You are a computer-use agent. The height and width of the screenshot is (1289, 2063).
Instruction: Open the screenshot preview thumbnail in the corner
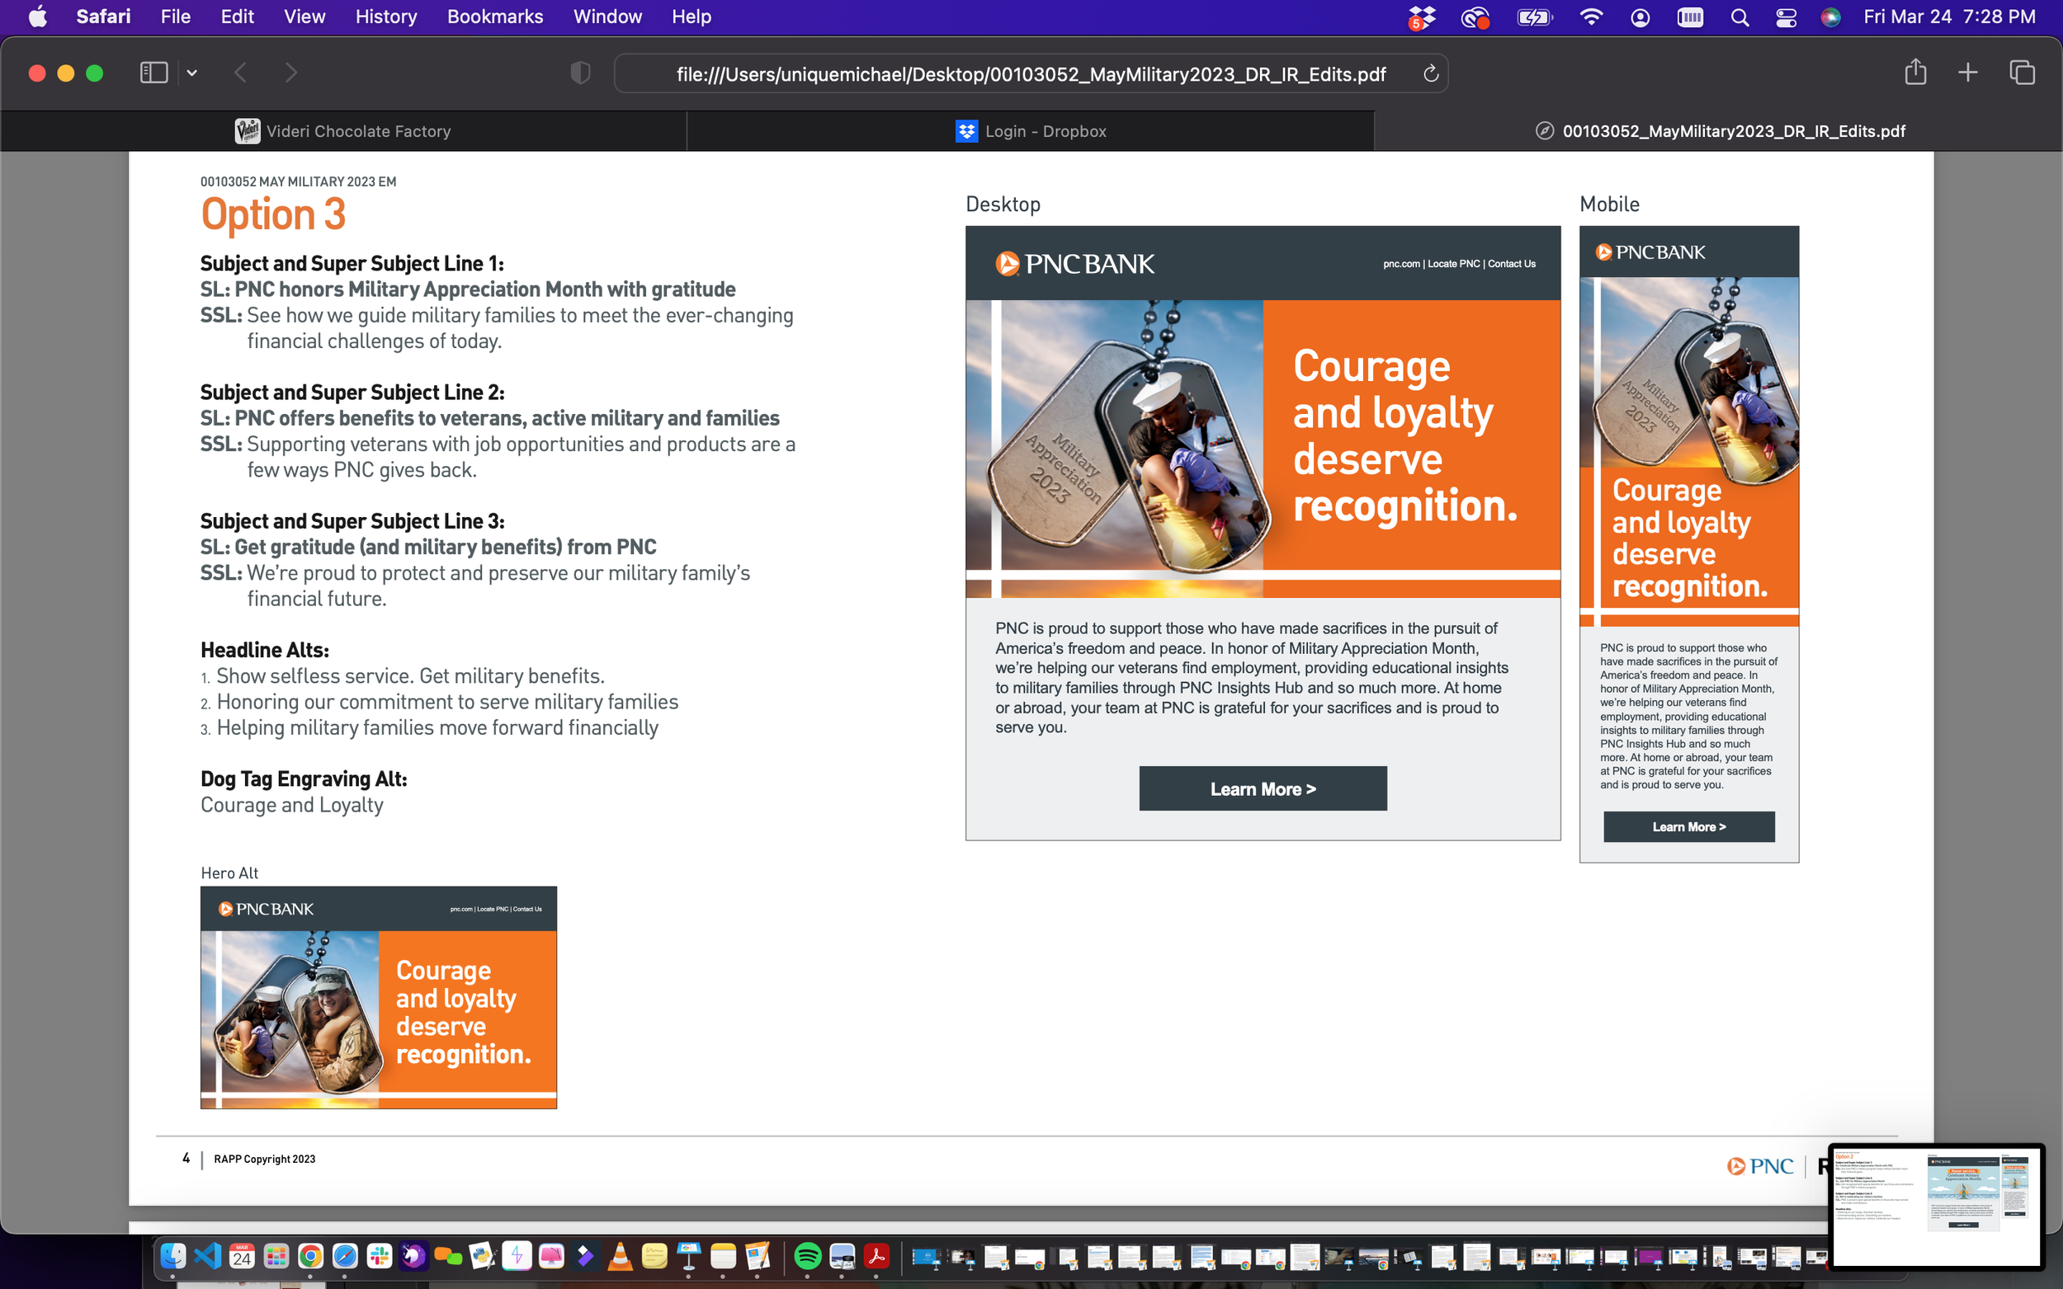click(1937, 1206)
